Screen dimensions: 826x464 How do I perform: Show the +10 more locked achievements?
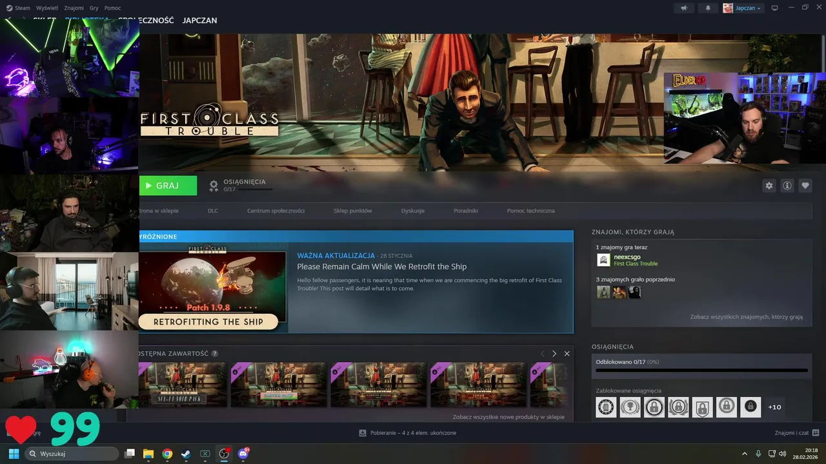click(774, 407)
